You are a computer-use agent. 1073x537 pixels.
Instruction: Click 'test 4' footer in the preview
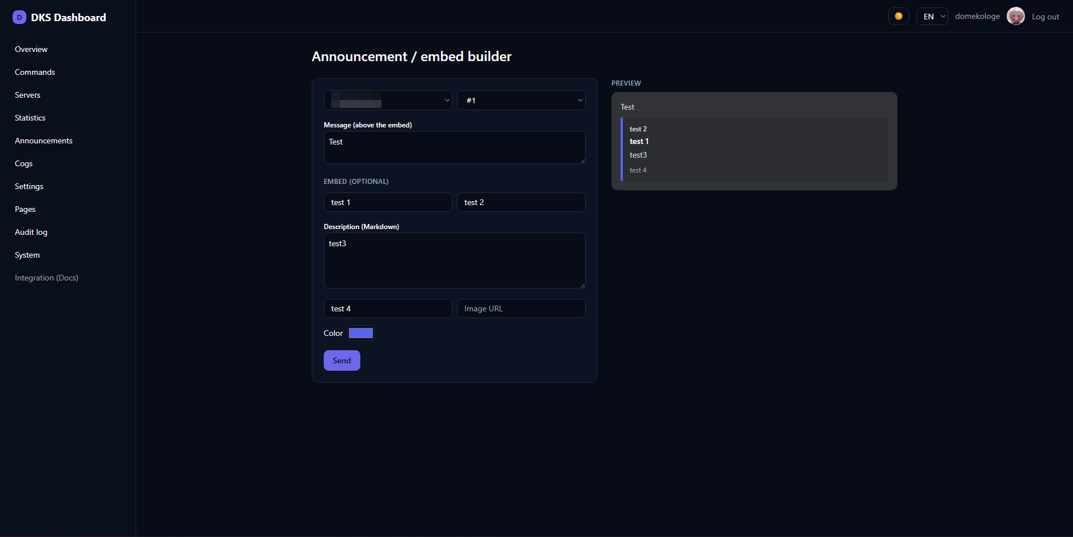[638, 170]
